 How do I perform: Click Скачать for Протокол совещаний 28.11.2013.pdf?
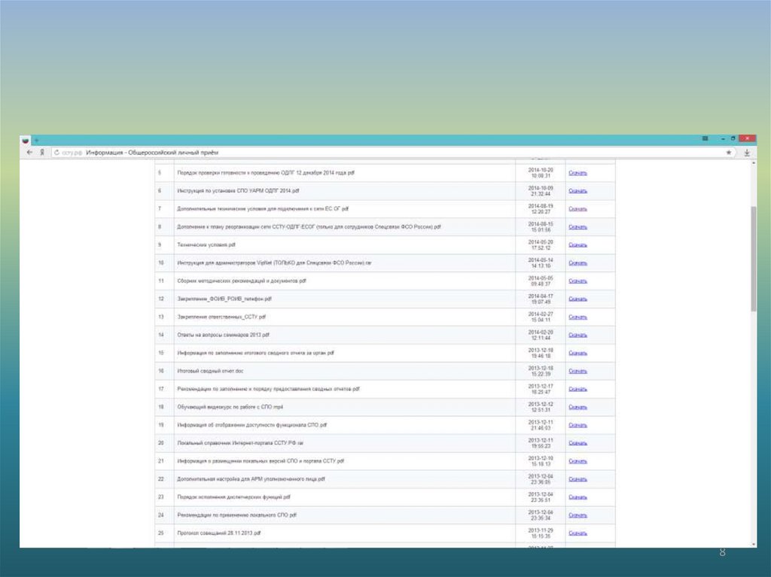(x=577, y=533)
